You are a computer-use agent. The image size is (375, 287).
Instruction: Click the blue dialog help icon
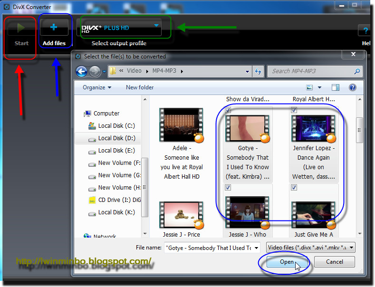point(353,87)
